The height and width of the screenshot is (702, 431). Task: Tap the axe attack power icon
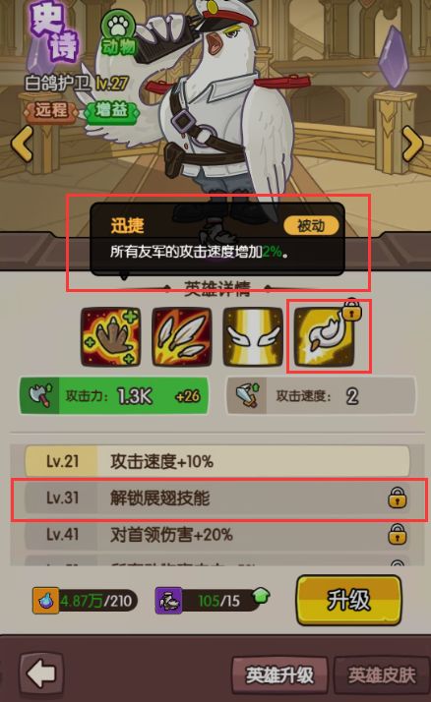(40, 396)
